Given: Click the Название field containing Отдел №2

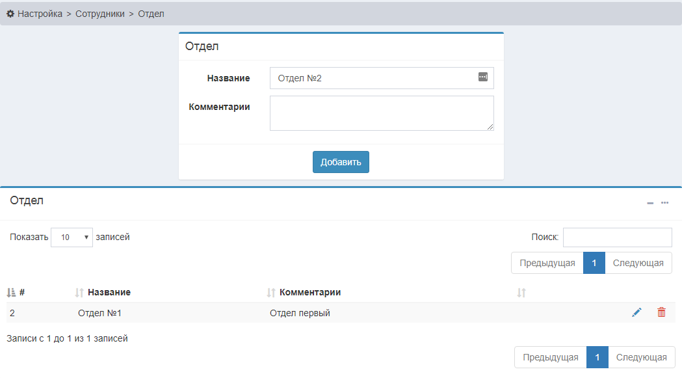Looking at the screenshot, I should (x=374, y=78).
